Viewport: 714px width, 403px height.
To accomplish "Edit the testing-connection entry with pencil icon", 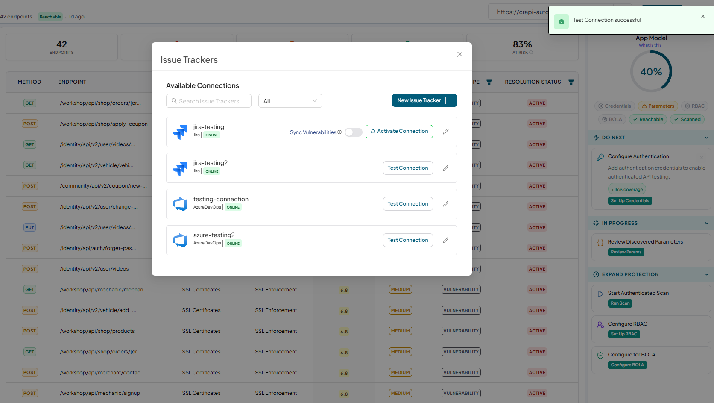I will click(x=446, y=204).
